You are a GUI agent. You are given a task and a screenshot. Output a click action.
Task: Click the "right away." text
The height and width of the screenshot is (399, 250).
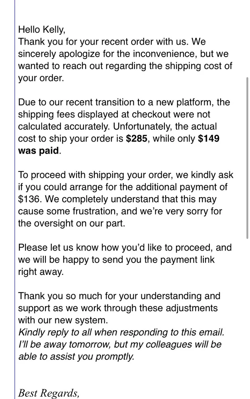point(41,272)
